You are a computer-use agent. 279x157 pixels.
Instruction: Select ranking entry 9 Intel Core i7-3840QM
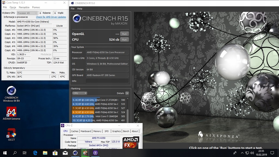click(99, 116)
